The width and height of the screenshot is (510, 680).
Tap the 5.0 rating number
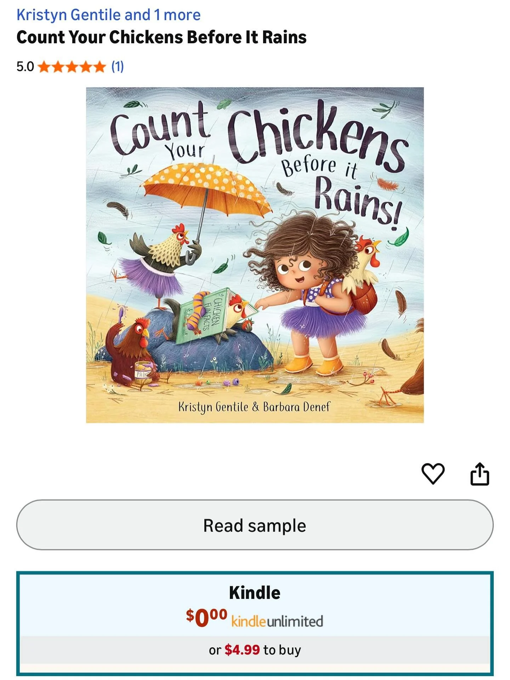tap(25, 67)
